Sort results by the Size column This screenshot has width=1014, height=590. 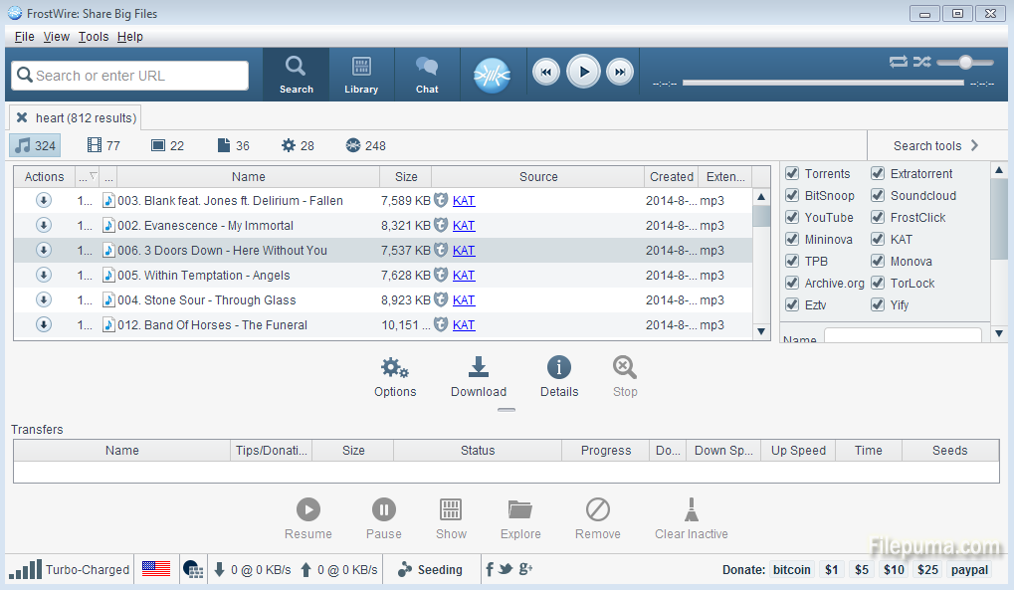pyautogui.click(x=406, y=177)
